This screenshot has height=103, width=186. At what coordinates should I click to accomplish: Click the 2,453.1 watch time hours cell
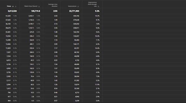pos(31,16)
